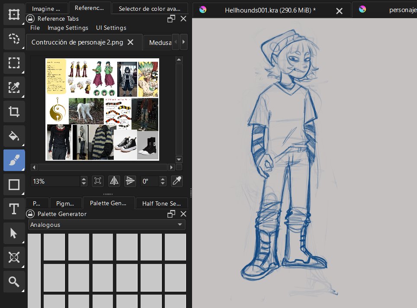
Task: Close the Palette Generator docker
Action: click(183, 214)
